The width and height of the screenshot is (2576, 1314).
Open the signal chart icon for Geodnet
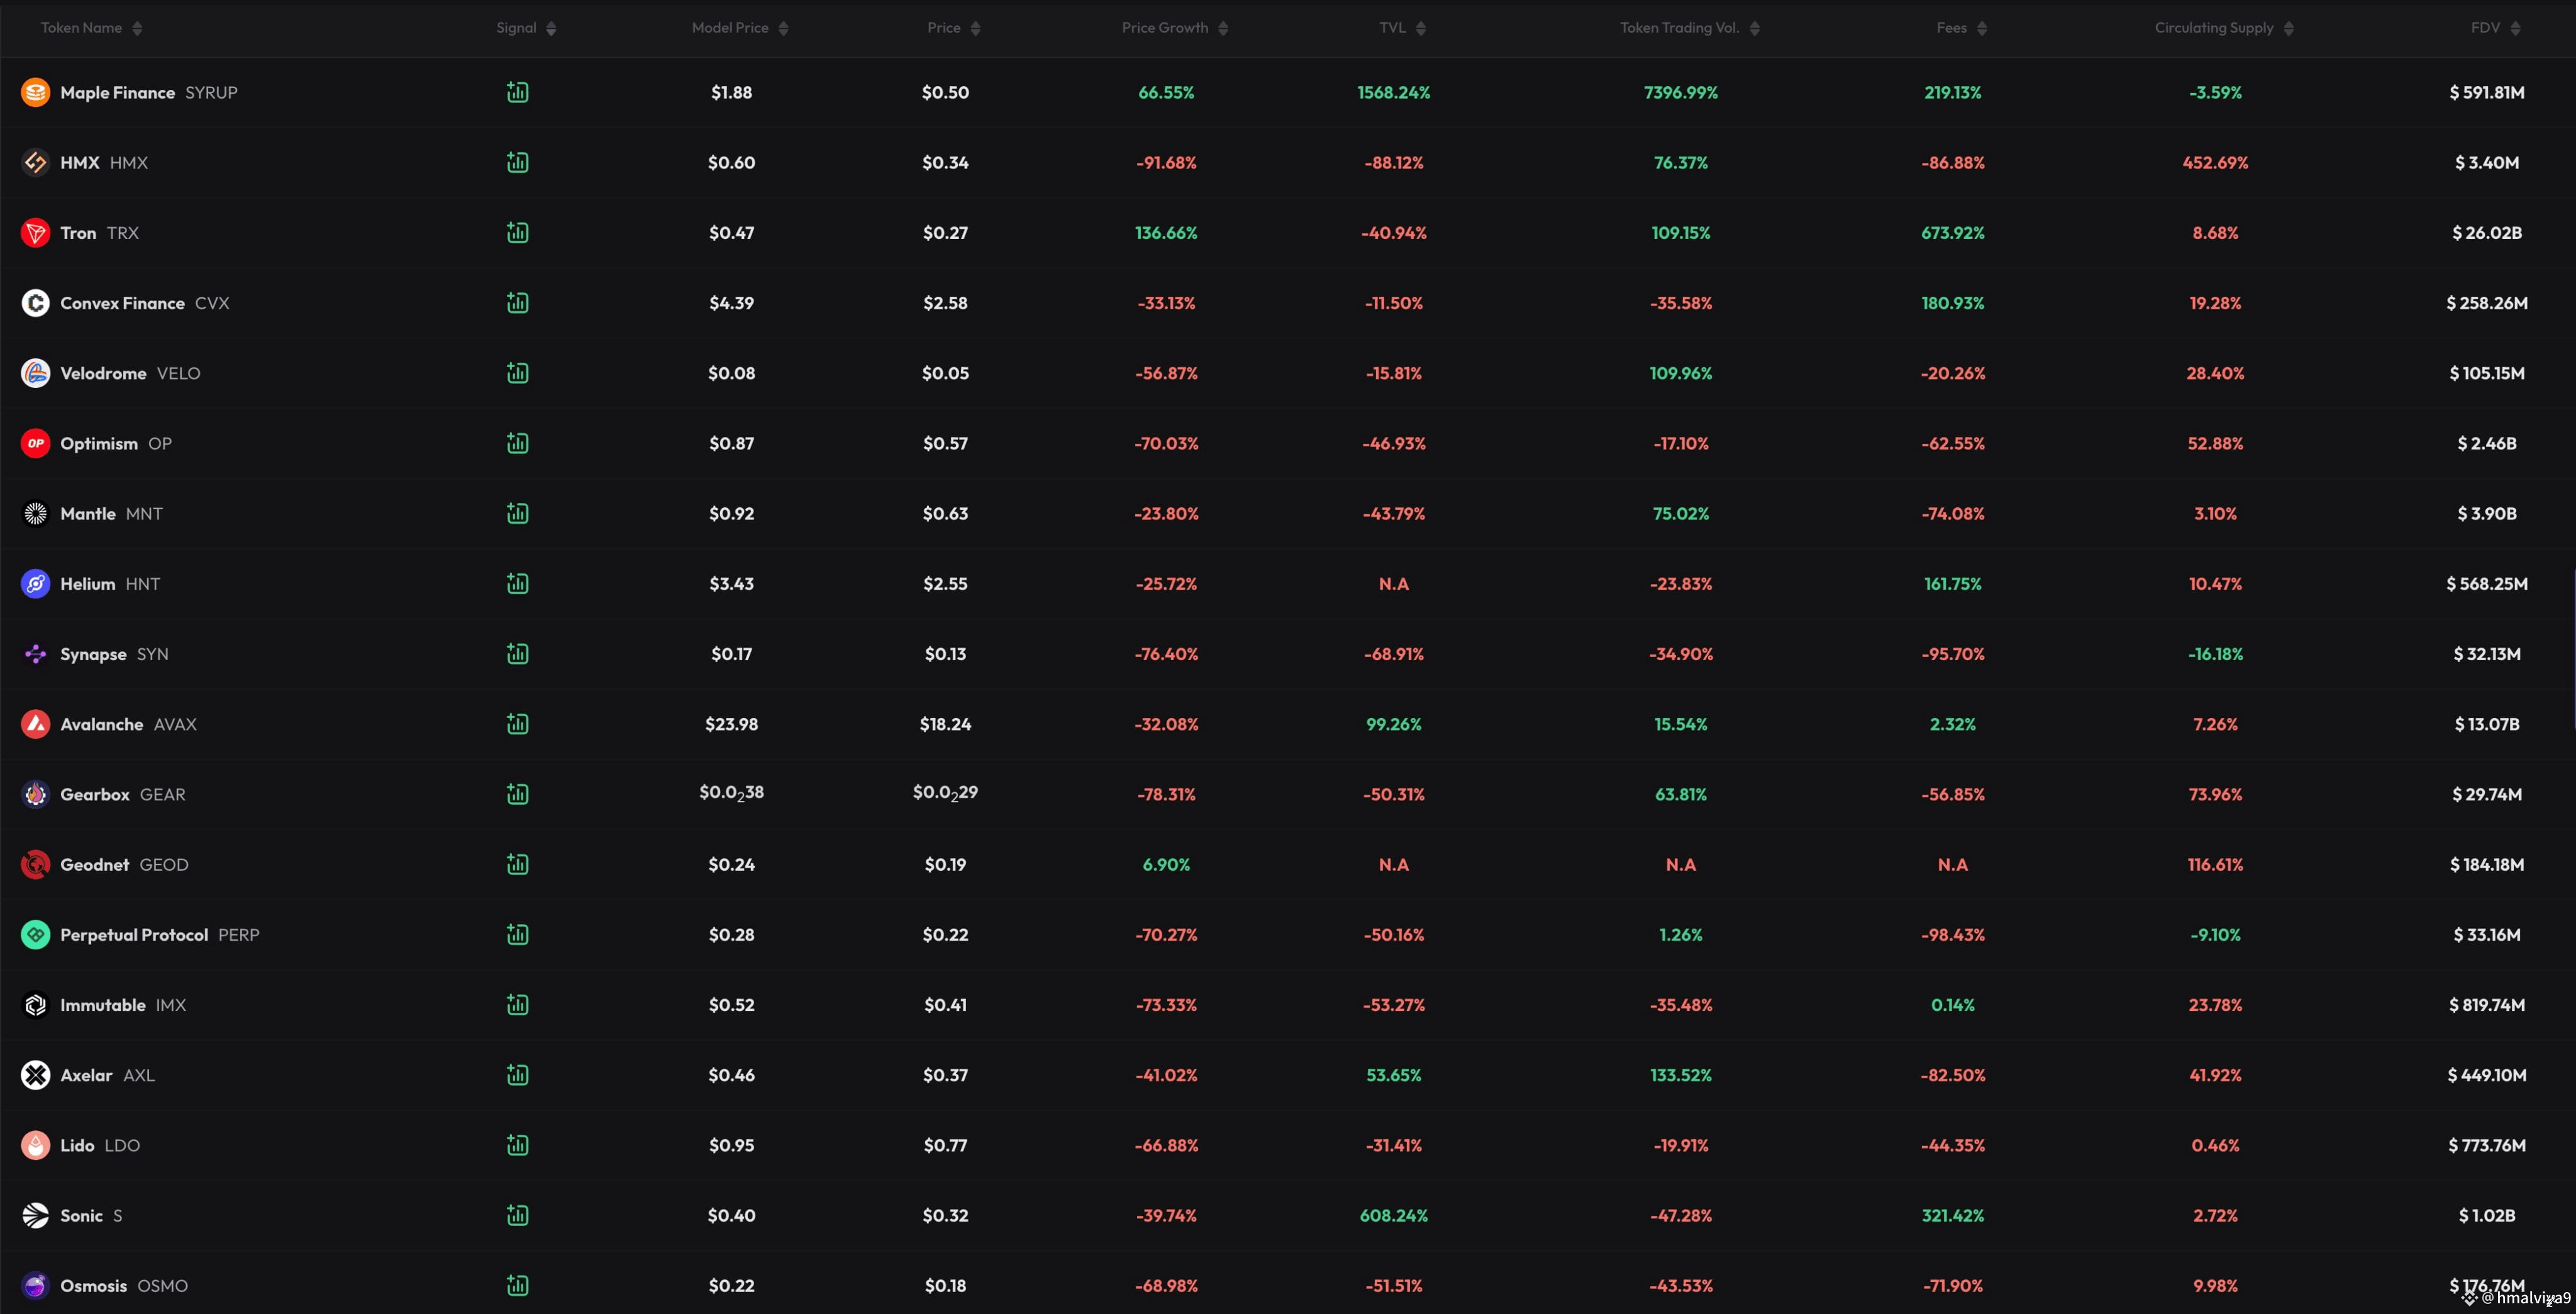517,864
